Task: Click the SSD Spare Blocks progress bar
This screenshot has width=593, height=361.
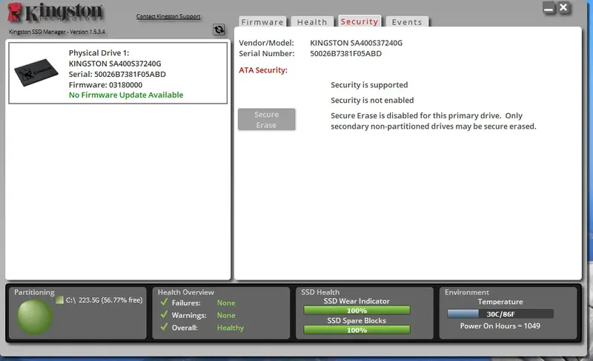Action: [x=357, y=330]
